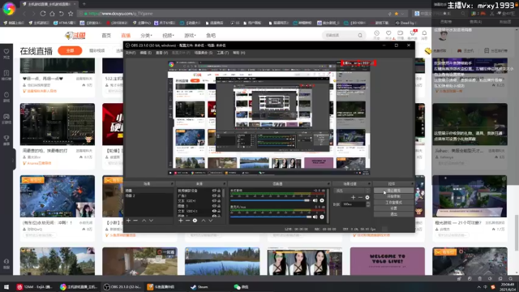Viewport: 519px width, 292px height.
Task: Move the selected source down in the Sources panel
Action: [x=211, y=221]
